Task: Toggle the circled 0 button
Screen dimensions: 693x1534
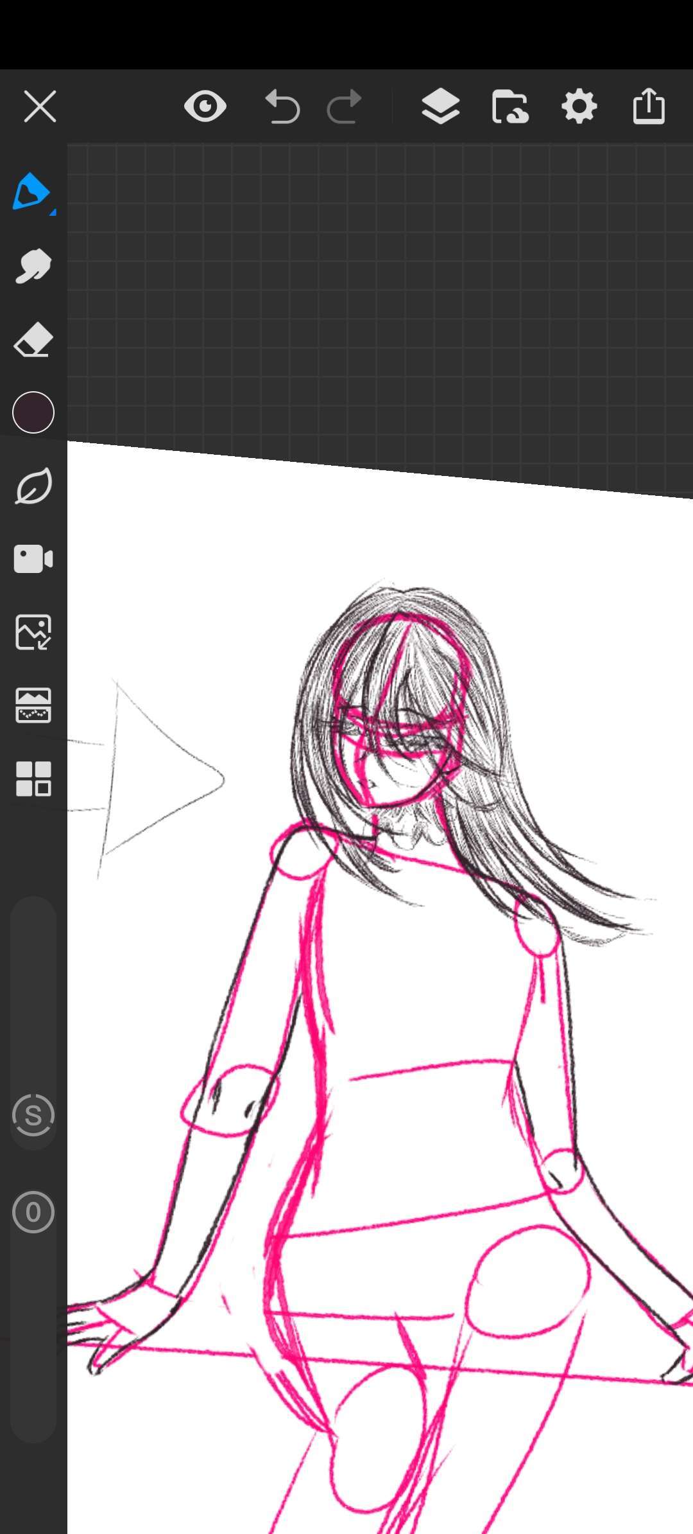Action: [x=33, y=1212]
